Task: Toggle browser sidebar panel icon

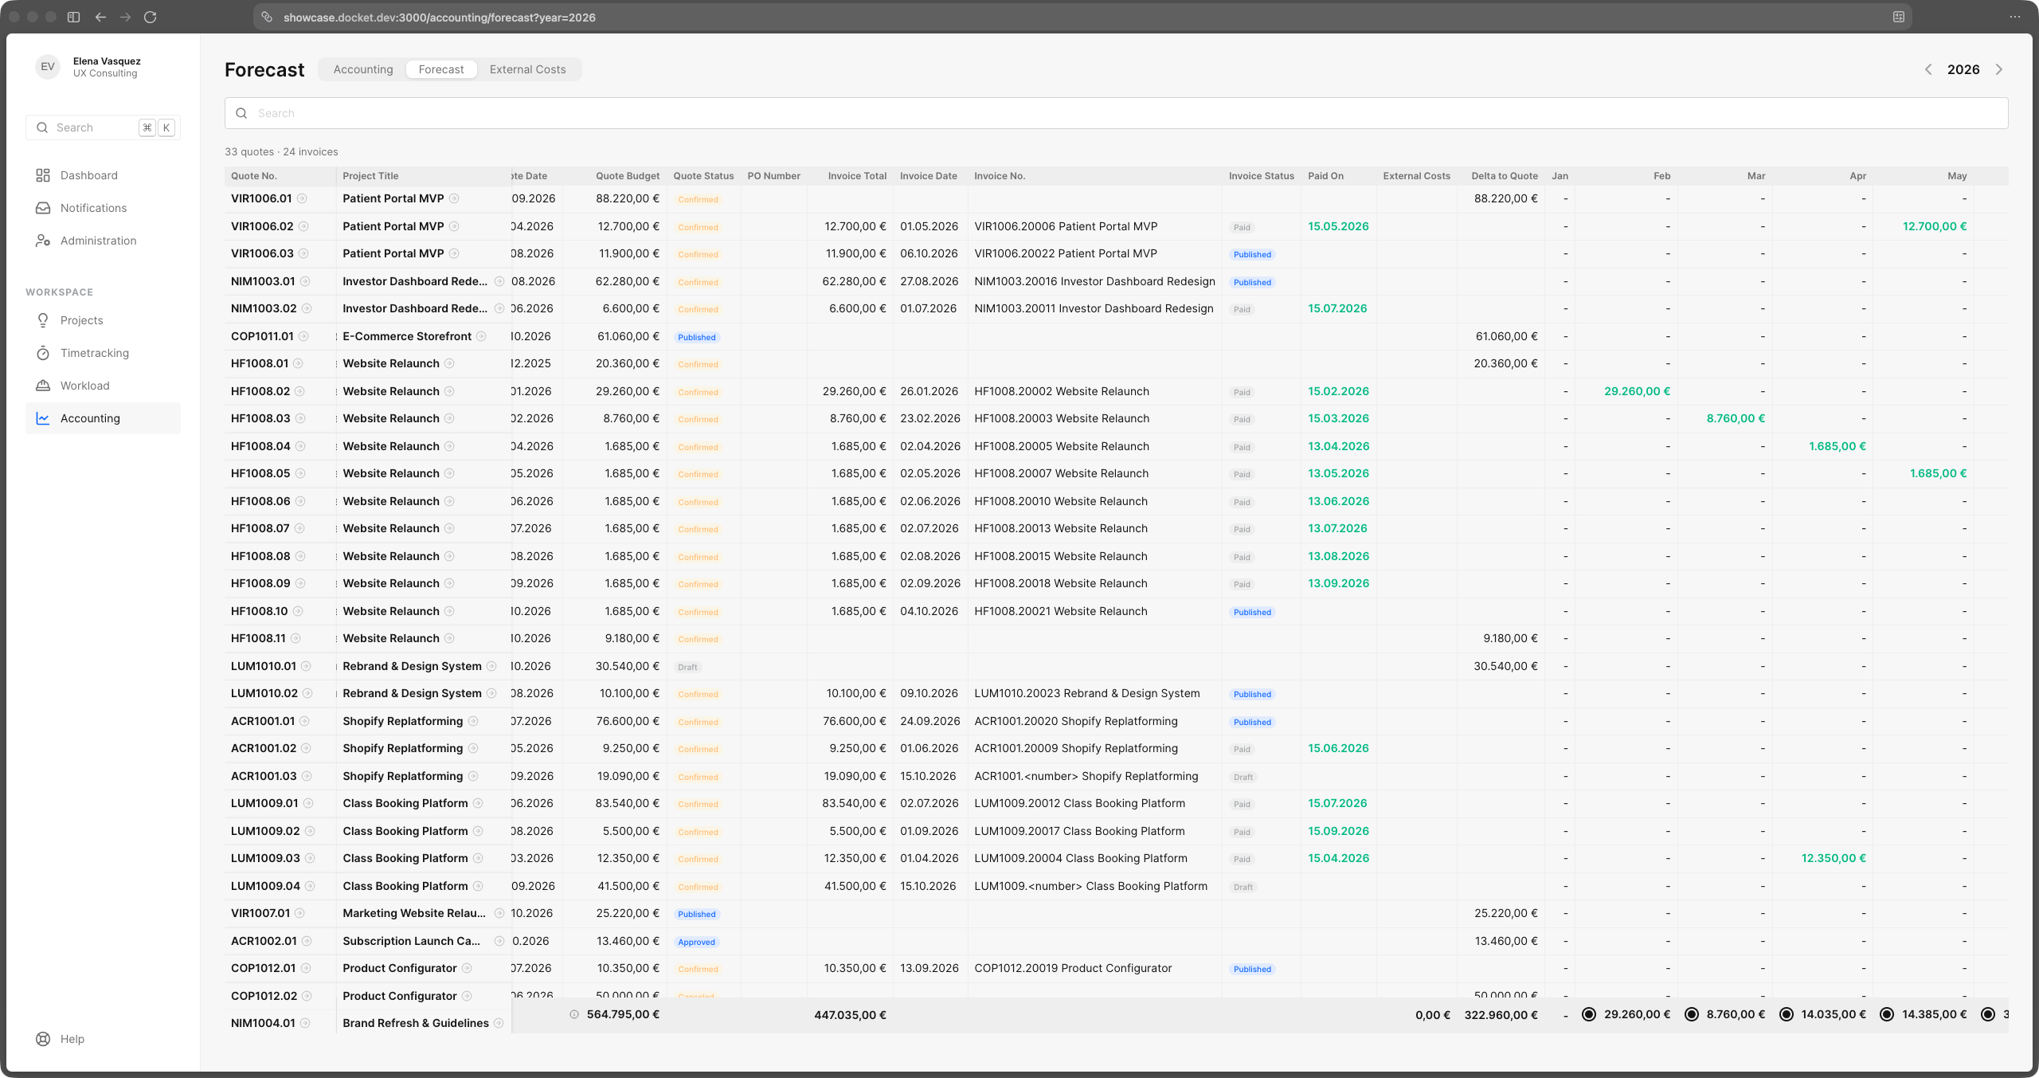Action: (73, 17)
